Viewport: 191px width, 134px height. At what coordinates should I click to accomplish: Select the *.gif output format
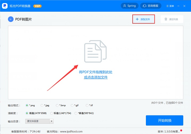coord(75,105)
